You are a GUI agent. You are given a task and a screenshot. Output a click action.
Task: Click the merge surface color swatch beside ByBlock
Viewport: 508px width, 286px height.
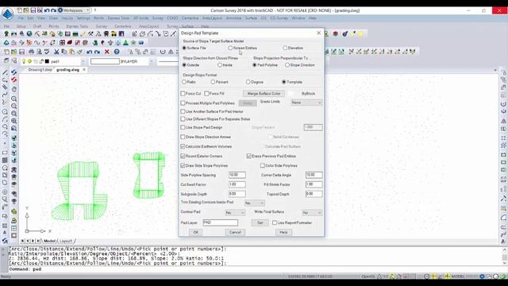pos(291,94)
